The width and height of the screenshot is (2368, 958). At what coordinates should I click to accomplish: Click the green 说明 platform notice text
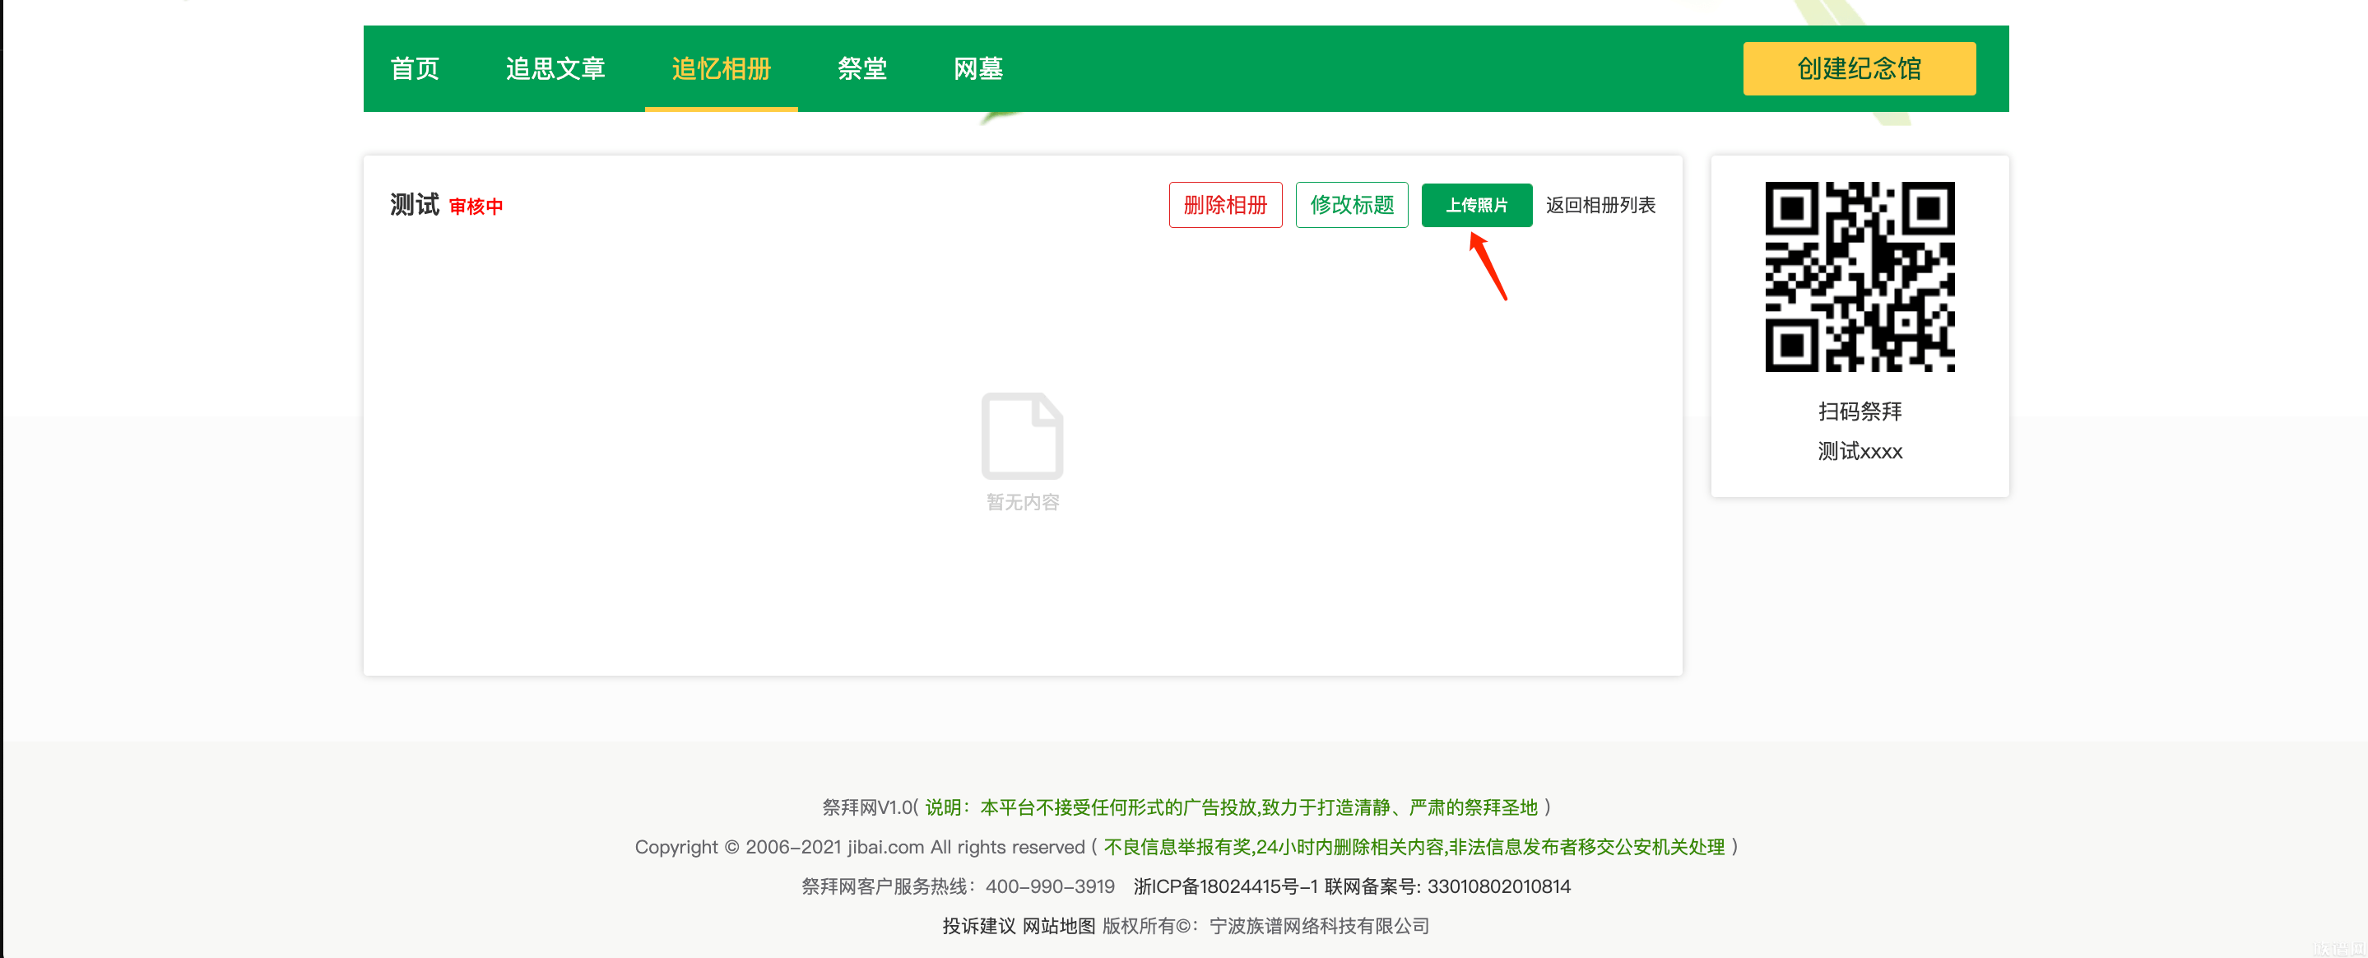[x=1231, y=807]
